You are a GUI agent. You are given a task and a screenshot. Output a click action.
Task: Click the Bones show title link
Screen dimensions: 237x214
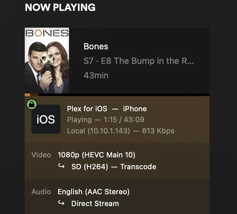coord(96,46)
